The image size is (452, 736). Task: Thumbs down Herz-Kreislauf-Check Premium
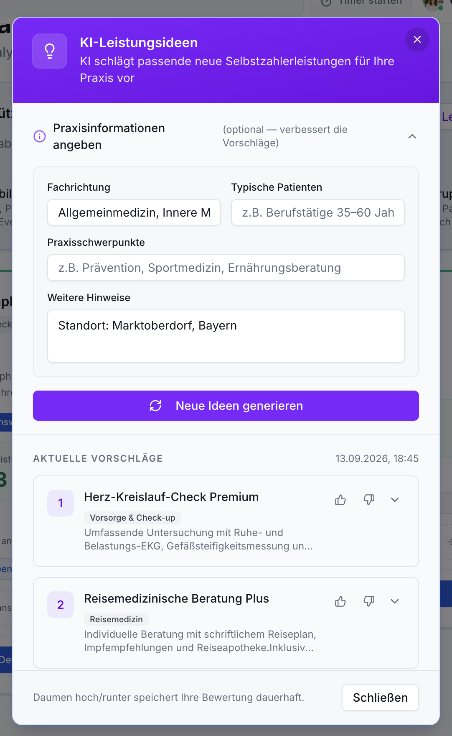369,500
